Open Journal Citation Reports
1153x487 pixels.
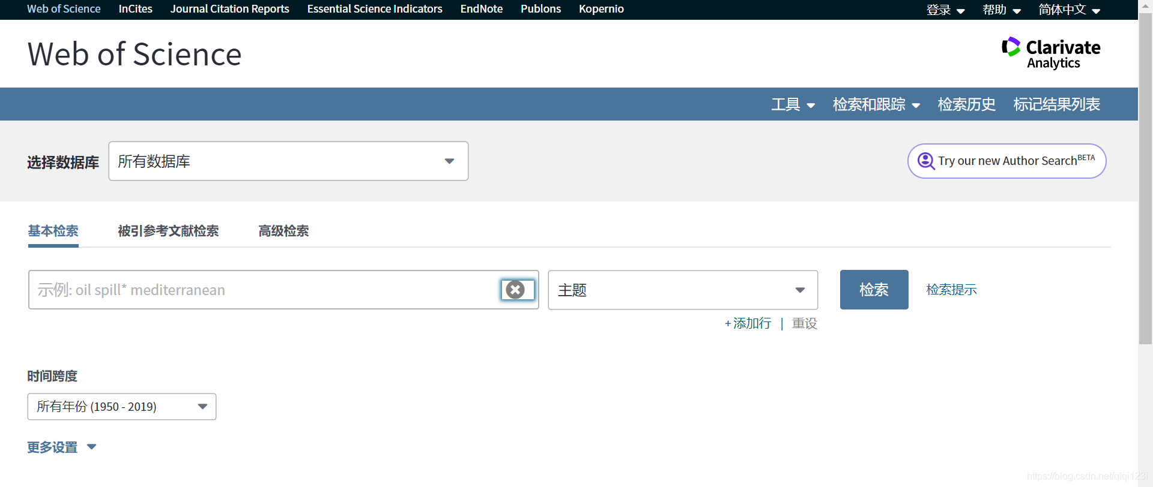click(229, 9)
